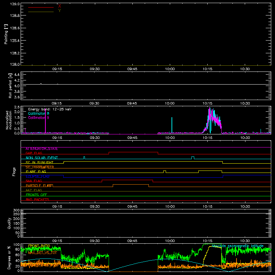Click 10:15 time label under Flags plot

208,207
